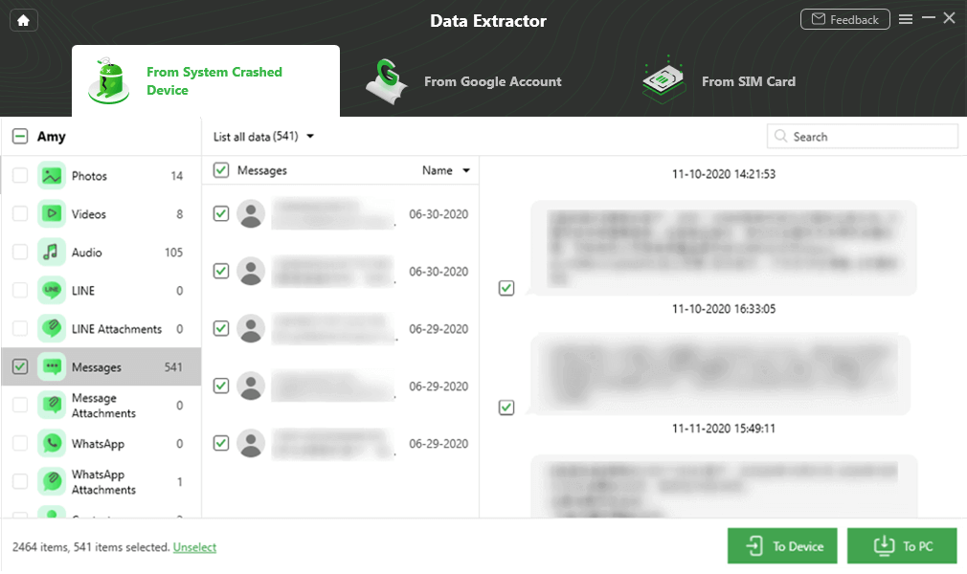Viewport: 967px width, 574px height.
Task: Click avatar of first 06-29-2020 contact
Action: point(251,329)
